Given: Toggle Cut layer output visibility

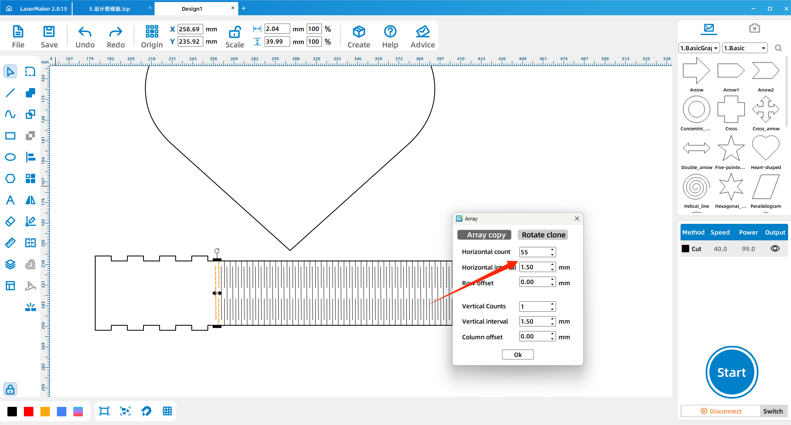Looking at the screenshot, I should tap(775, 249).
